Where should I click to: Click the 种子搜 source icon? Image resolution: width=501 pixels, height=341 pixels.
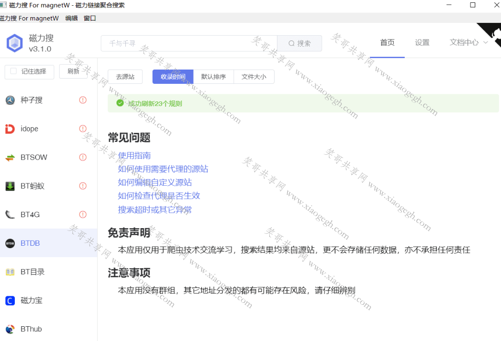pos(10,100)
